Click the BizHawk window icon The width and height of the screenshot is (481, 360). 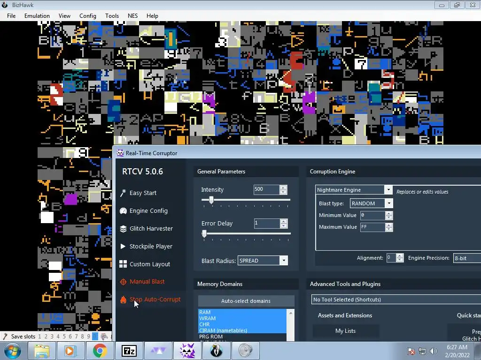[x=5, y=5]
